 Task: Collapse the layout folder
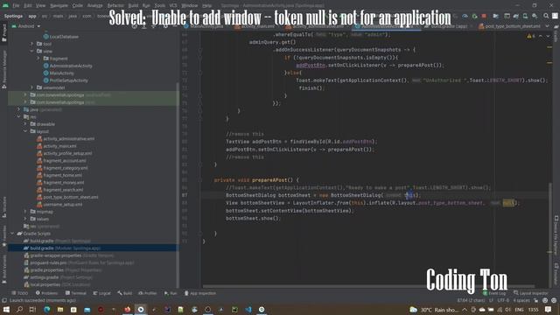click(x=25, y=131)
